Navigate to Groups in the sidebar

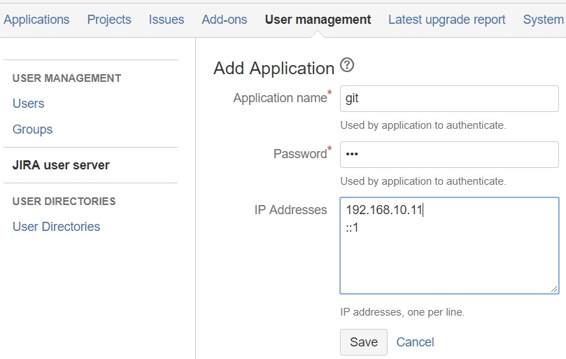33,129
